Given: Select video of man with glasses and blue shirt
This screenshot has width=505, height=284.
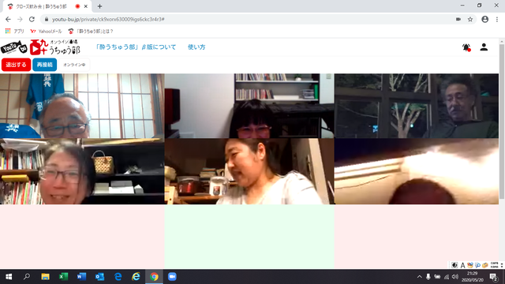Looking at the screenshot, I should click(82, 106).
